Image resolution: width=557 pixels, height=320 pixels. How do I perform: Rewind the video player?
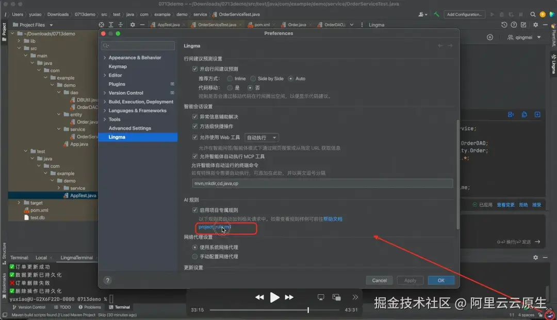(x=259, y=297)
